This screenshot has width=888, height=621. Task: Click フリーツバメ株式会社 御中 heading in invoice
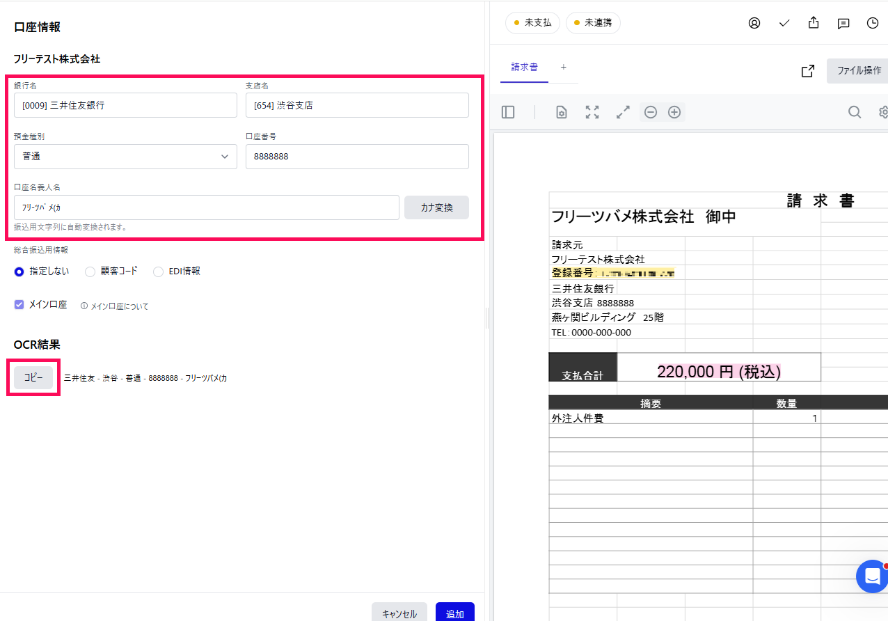(644, 217)
